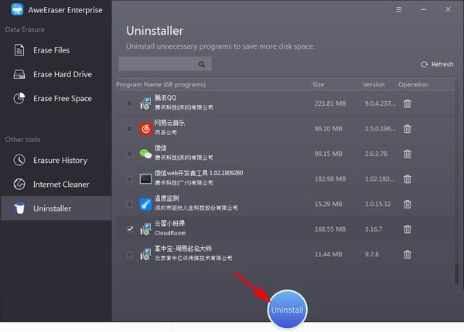Click the version 1.0.15.32 value

coord(377,204)
